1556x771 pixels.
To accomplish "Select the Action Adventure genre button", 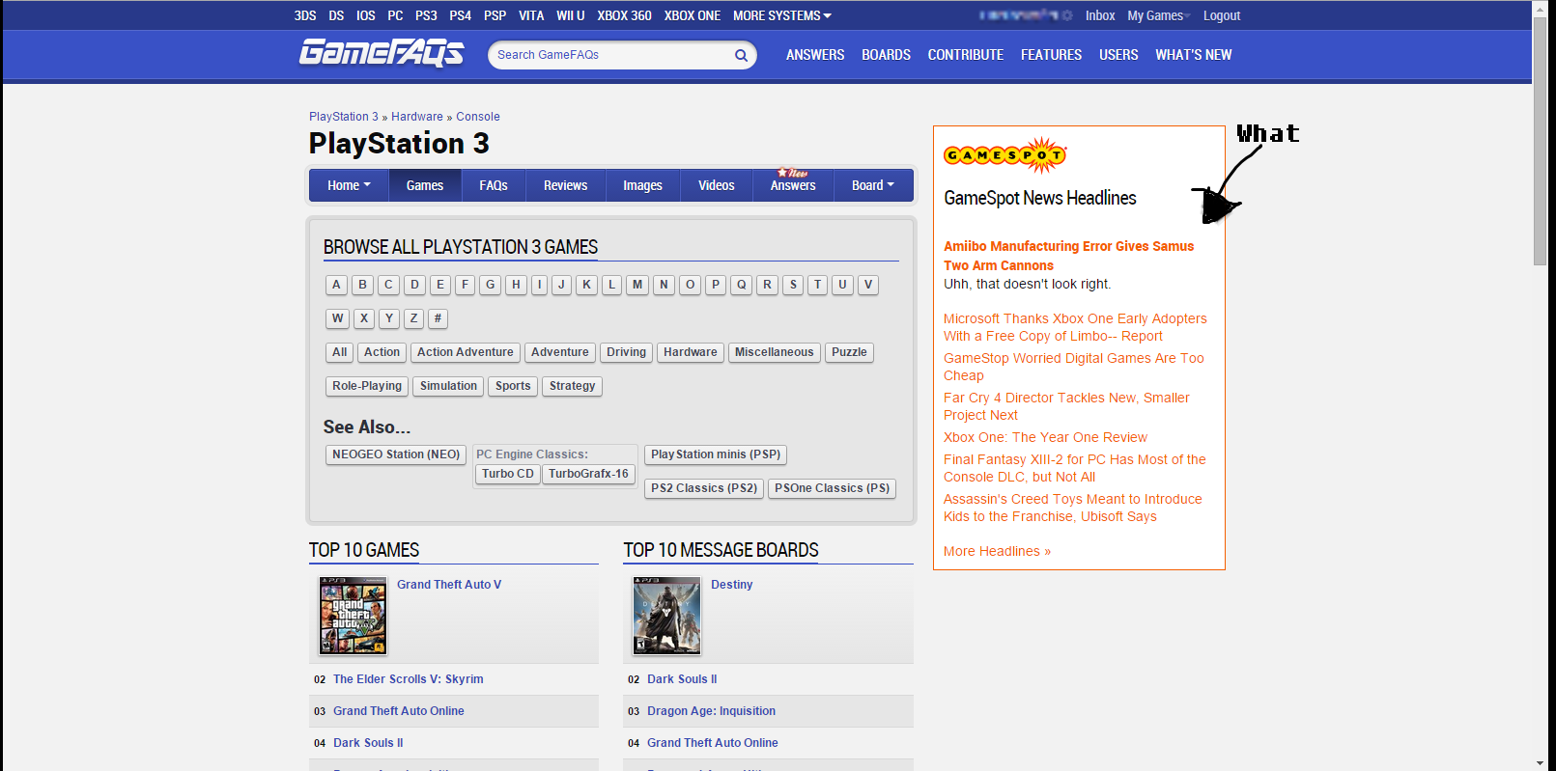I will pyautogui.click(x=466, y=352).
